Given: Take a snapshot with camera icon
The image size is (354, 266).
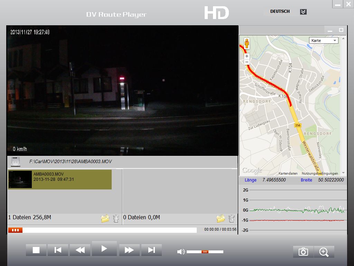Looking at the screenshot, I should pos(303,252).
